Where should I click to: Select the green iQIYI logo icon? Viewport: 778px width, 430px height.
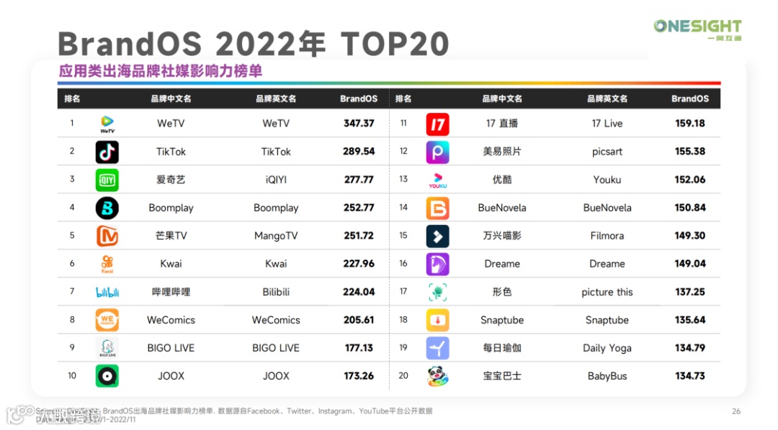point(107,180)
